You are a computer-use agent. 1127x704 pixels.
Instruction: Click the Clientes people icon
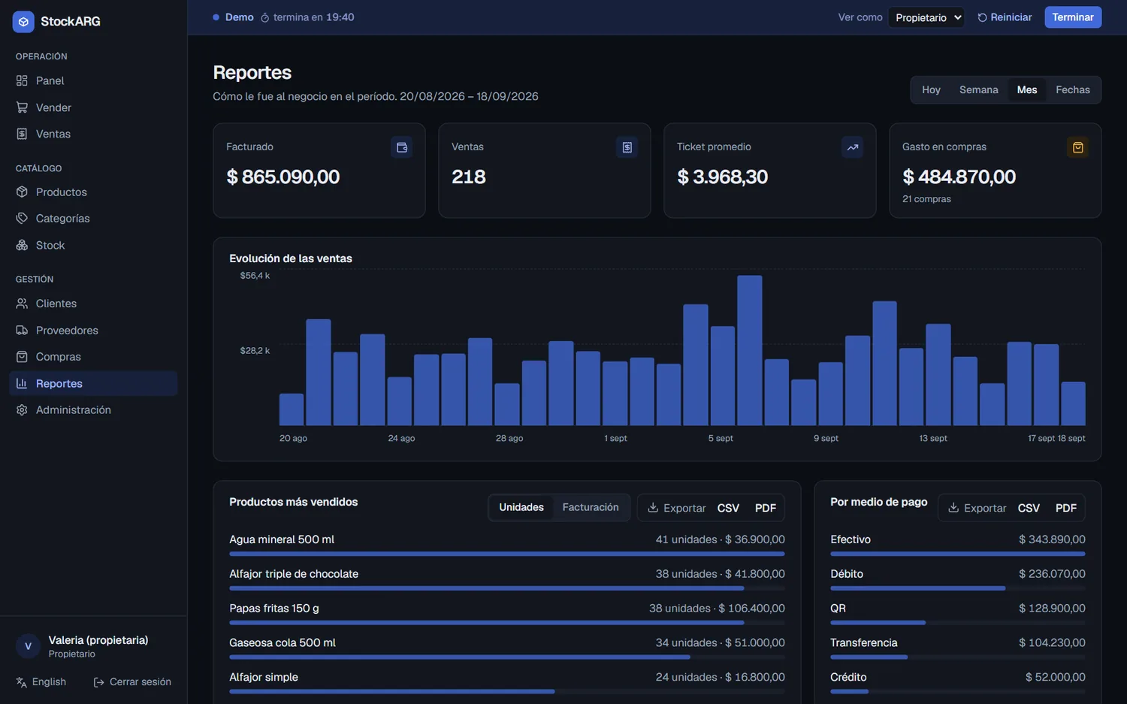[22, 304]
